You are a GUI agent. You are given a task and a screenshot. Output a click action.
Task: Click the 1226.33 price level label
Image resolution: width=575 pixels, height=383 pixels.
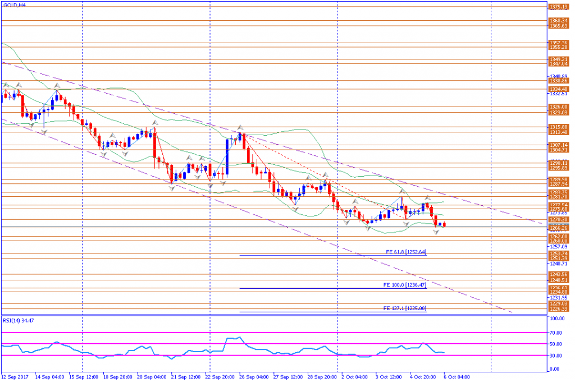(559, 309)
